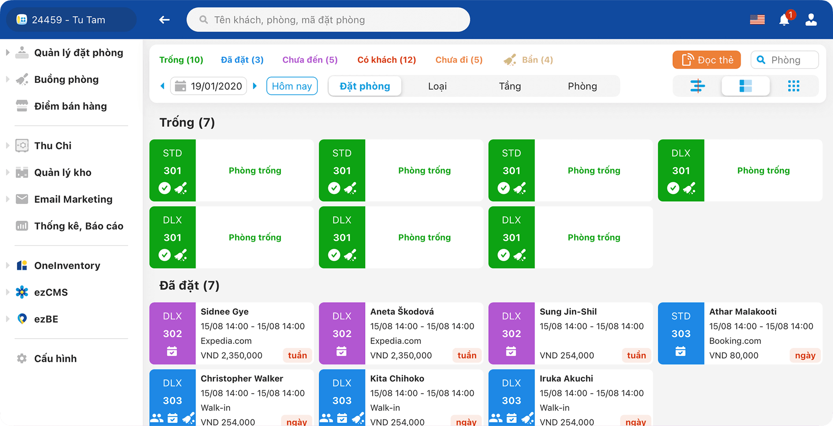Open the Aneta Škodová booking card
The image size is (833, 426).
point(401,333)
